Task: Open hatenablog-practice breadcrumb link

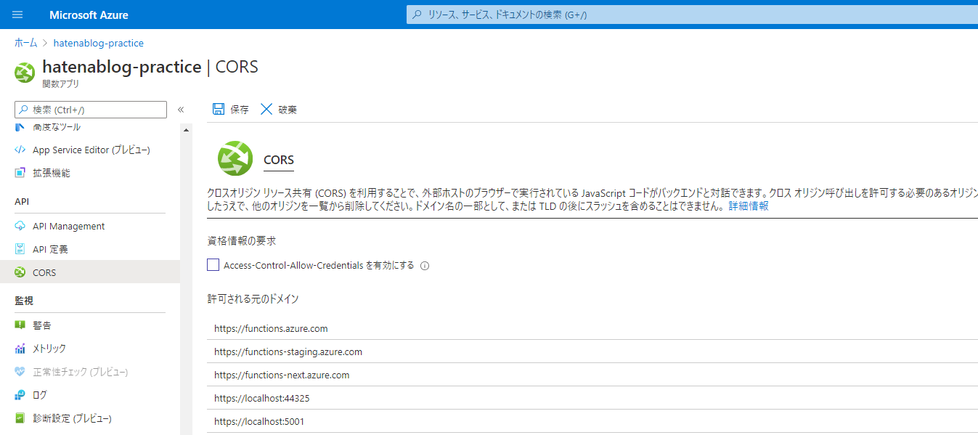Action: (99, 43)
